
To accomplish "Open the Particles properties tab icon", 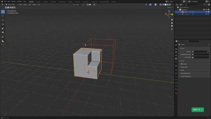I will (176, 76).
